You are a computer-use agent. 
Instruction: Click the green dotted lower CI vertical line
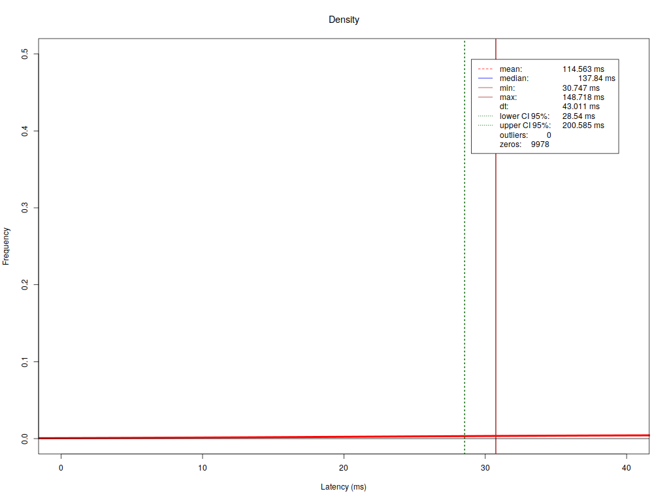click(465, 246)
